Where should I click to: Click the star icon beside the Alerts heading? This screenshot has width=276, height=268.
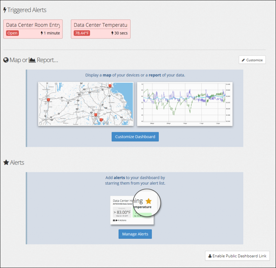[x=5, y=162]
